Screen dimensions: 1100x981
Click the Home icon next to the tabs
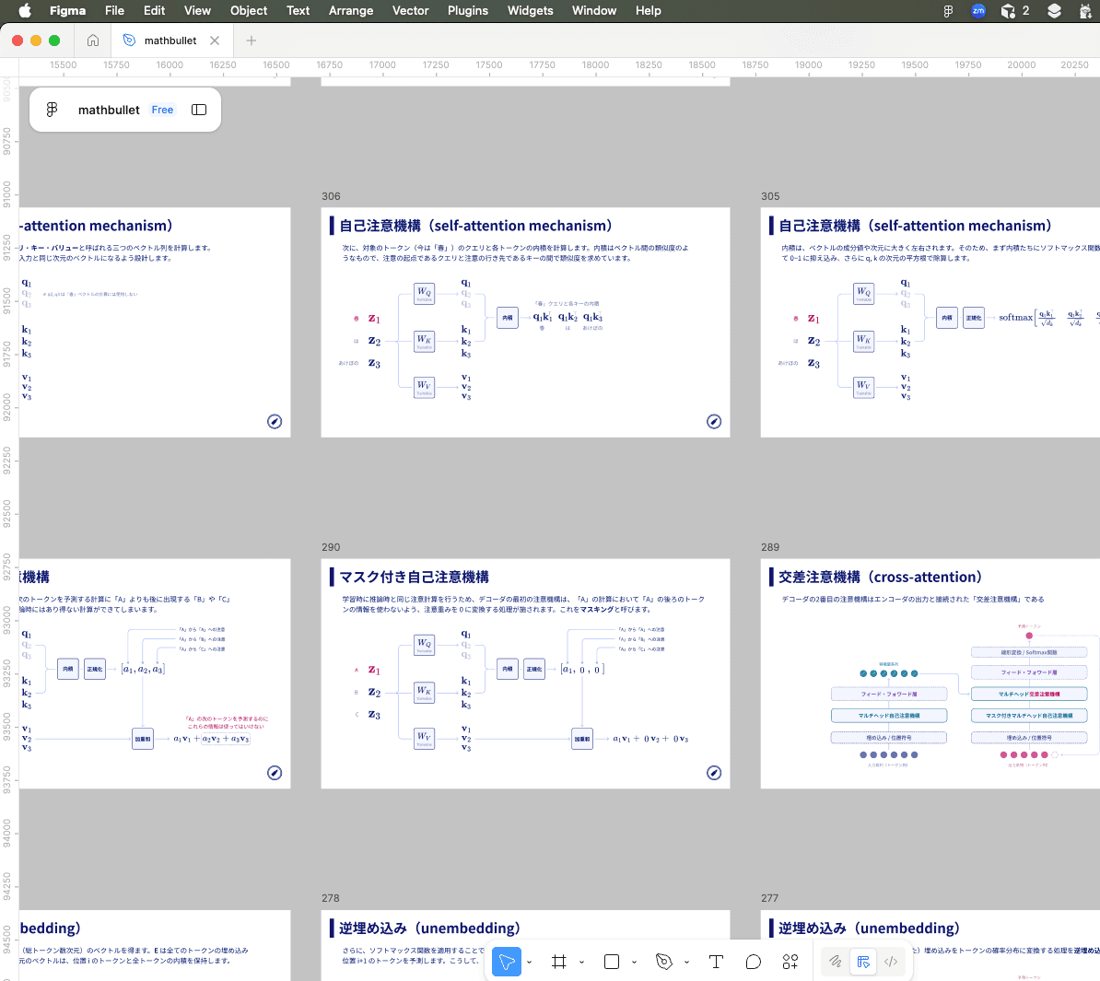click(92, 41)
